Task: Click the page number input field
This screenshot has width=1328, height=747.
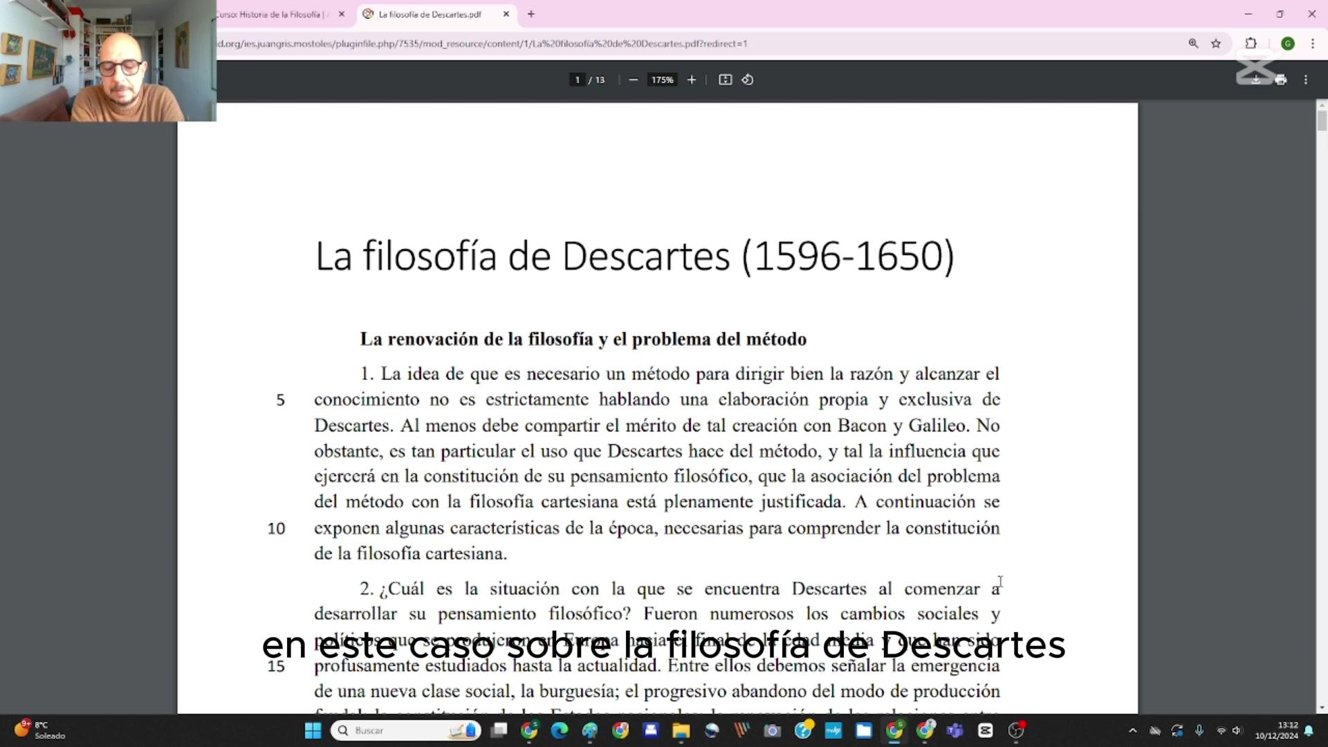Action: [x=577, y=80]
